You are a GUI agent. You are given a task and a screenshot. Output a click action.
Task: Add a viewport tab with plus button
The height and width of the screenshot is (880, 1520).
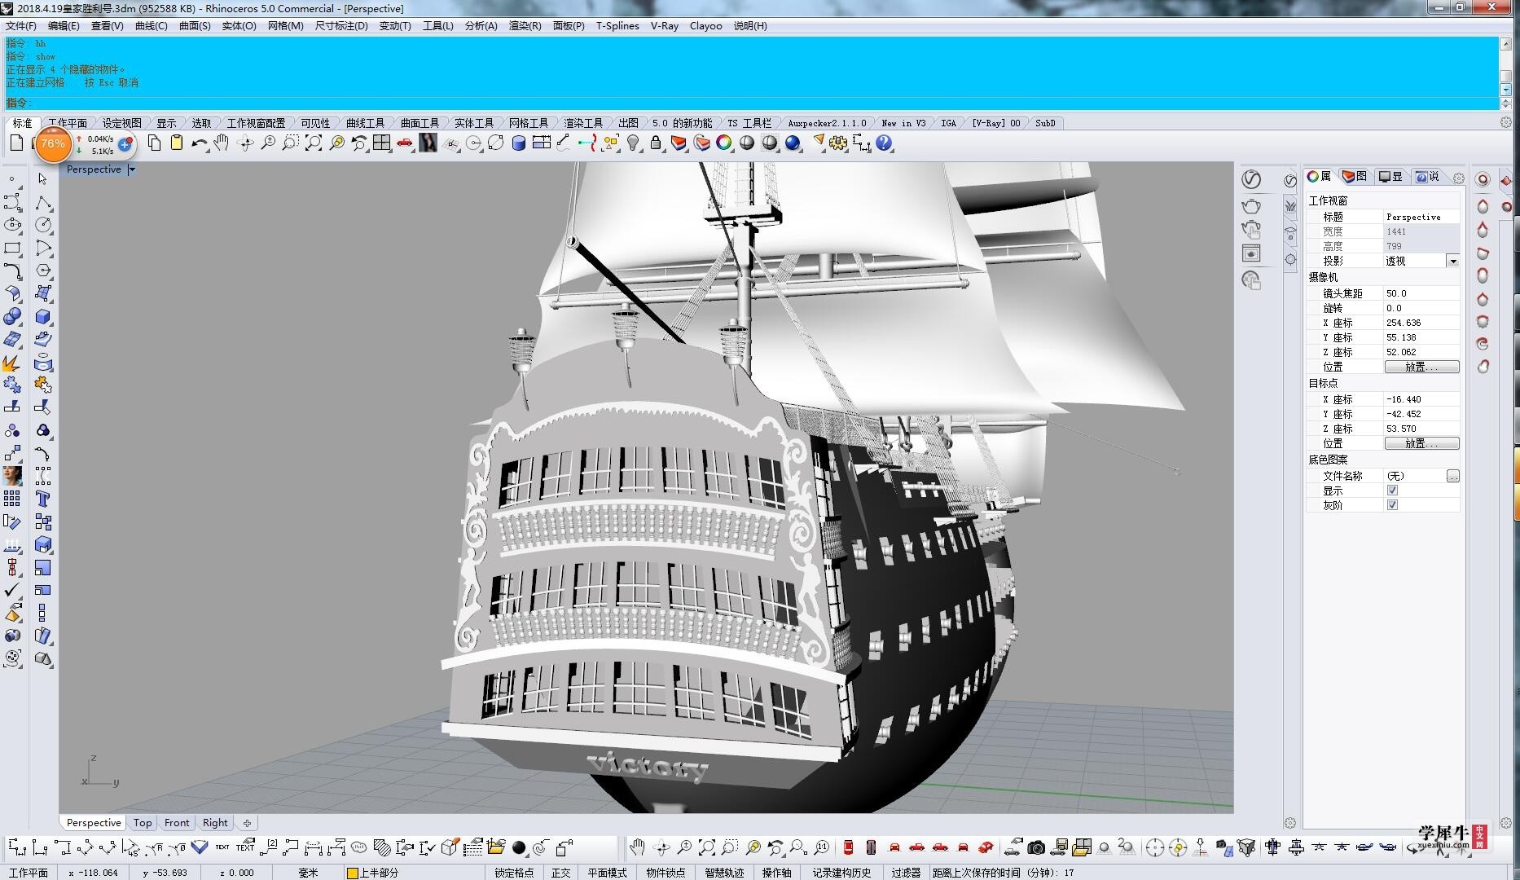247,823
